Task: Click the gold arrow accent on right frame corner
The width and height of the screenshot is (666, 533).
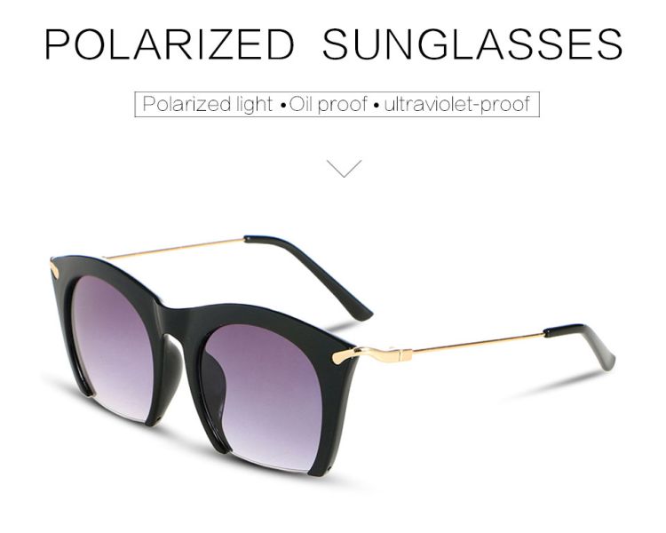Action: tap(344, 356)
